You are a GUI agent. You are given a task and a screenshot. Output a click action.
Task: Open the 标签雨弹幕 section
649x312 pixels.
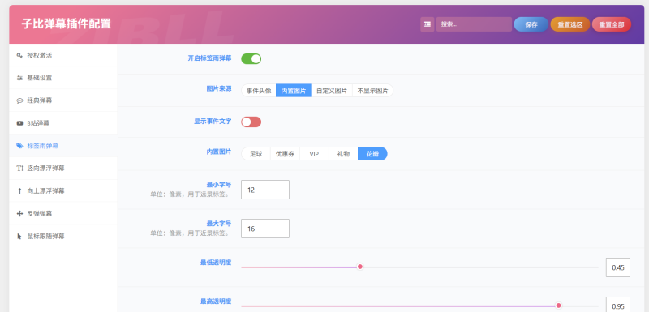tap(63, 145)
